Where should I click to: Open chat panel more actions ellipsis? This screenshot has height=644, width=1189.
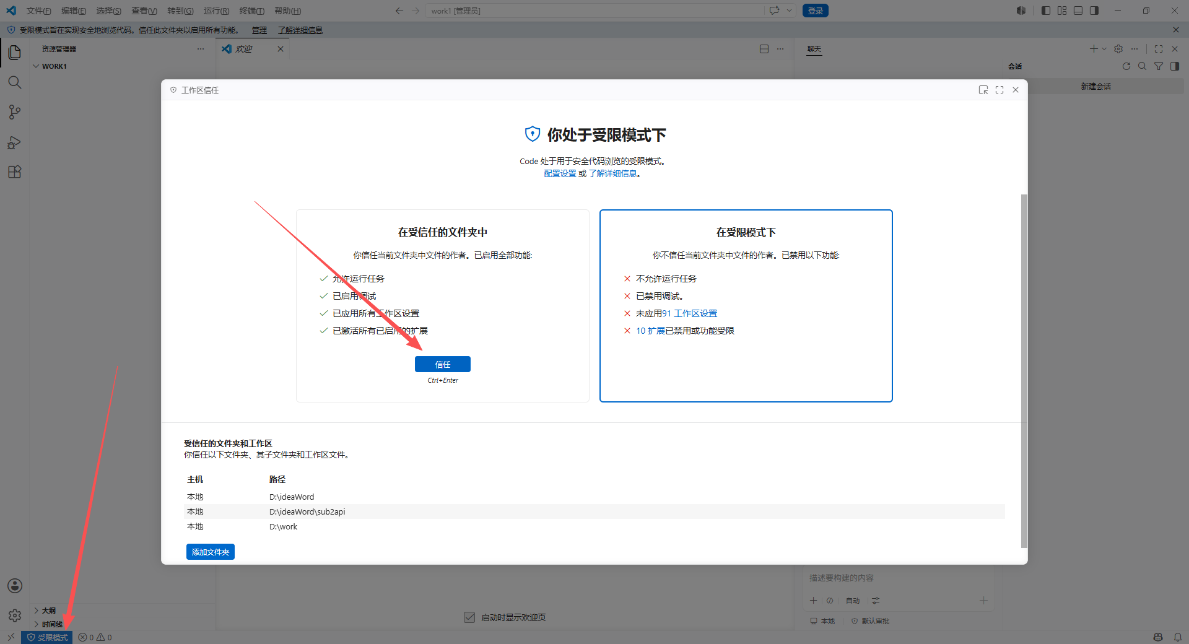[1135, 49]
